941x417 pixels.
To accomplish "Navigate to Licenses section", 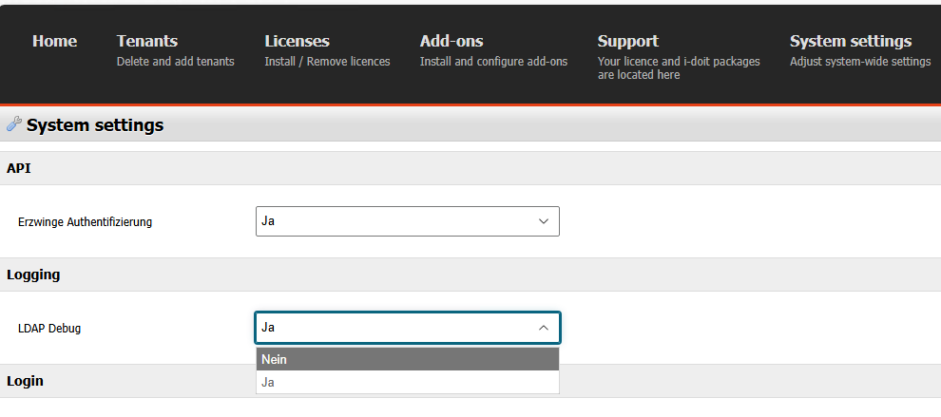I will [x=297, y=41].
